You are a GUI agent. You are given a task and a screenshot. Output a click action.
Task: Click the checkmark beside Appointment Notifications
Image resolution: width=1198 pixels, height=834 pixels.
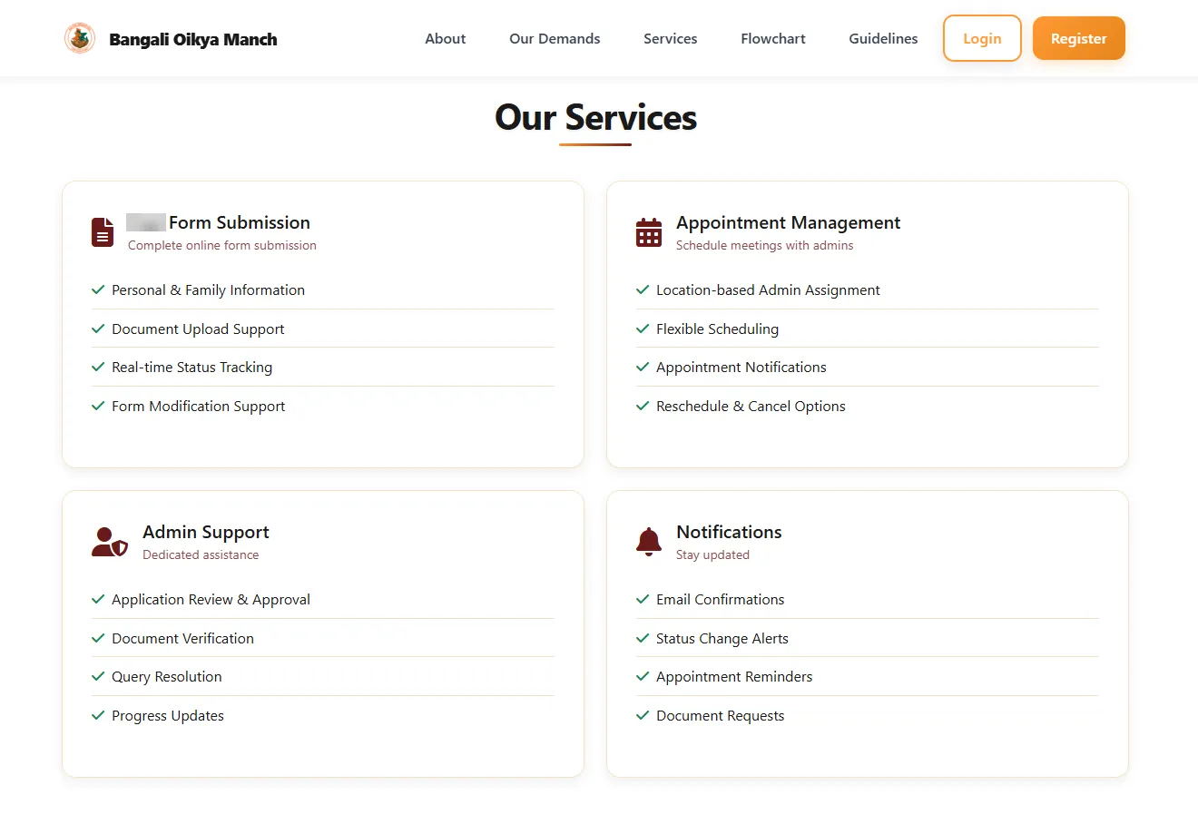[643, 368]
